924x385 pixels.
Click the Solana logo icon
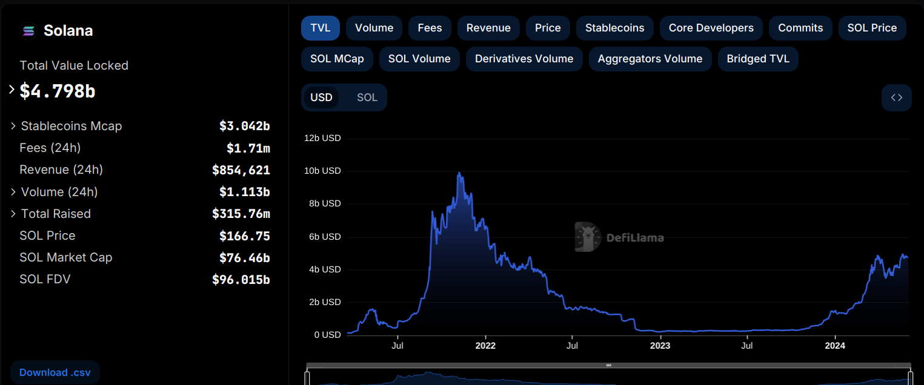click(x=28, y=31)
